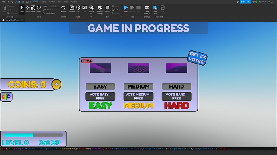Open the Terrain Editor
Viewport: 277px width, 155px height.
tap(63, 9)
